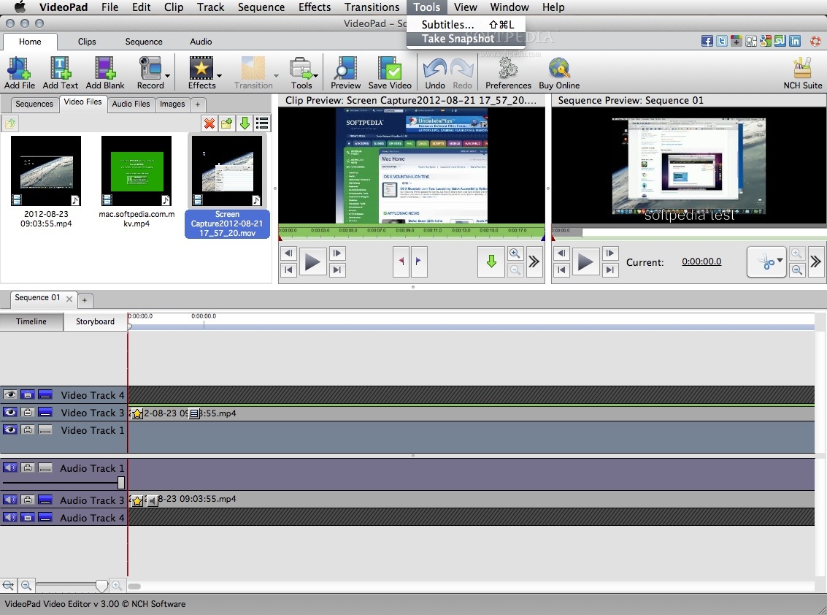
Task: Open the NCH Suite toolbox
Action: coord(802,72)
